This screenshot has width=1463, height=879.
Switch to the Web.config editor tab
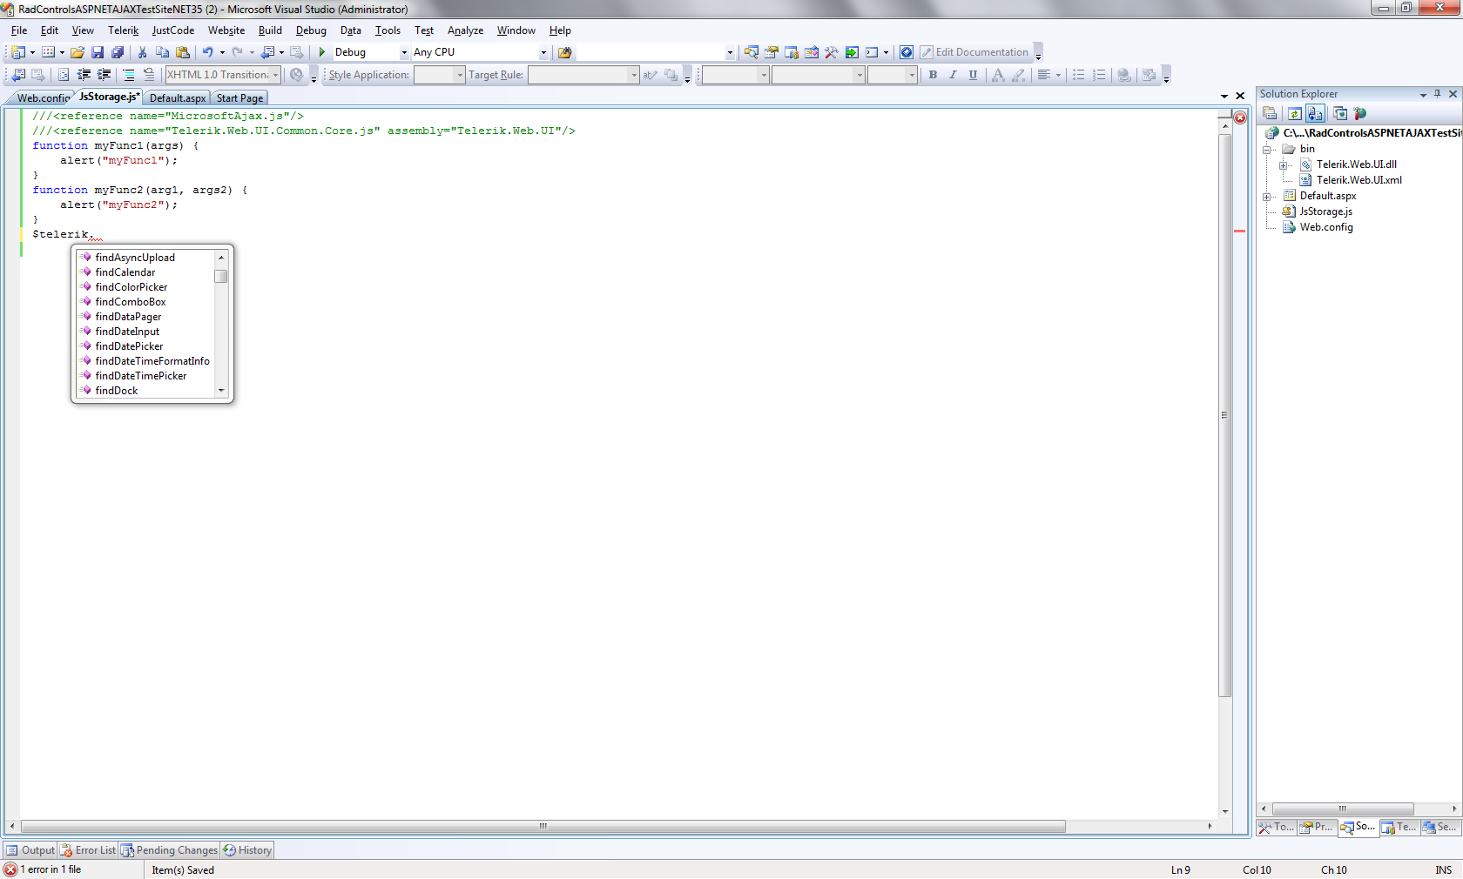pyautogui.click(x=43, y=98)
